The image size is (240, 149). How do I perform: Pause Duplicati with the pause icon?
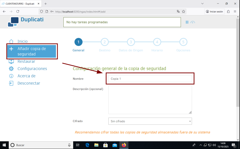pyautogui.click(x=187, y=22)
